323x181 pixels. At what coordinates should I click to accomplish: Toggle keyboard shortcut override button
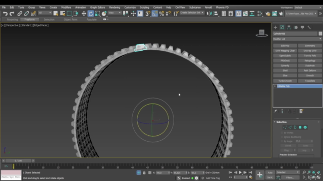[140, 14]
